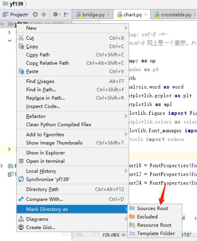Click the Copy icon in context menu

pyautogui.click(x=21, y=46)
